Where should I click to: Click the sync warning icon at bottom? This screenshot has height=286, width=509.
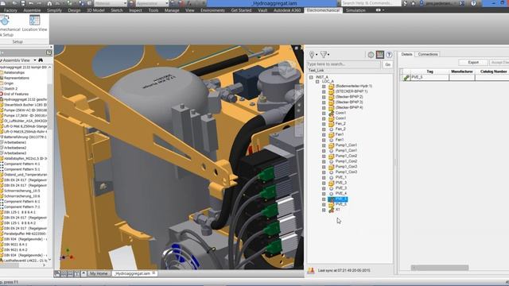coord(311,270)
